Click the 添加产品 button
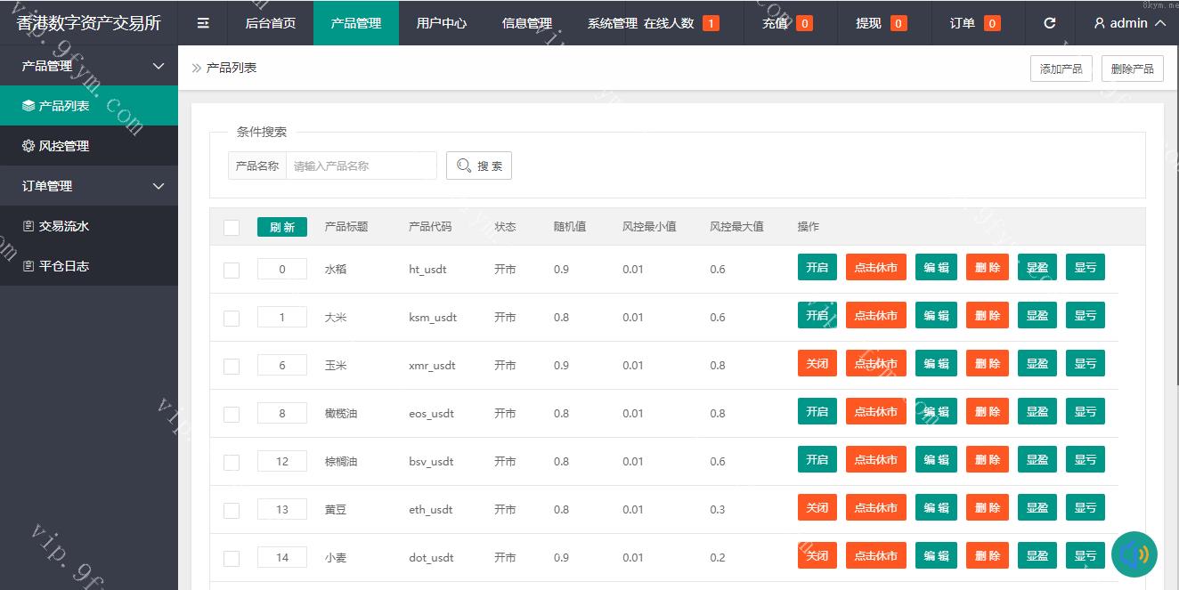 (x=1061, y=69)
